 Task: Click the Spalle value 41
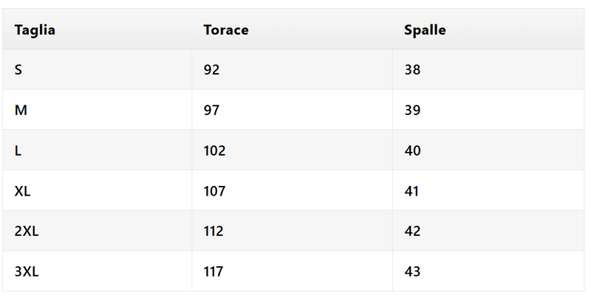(412, 191)
